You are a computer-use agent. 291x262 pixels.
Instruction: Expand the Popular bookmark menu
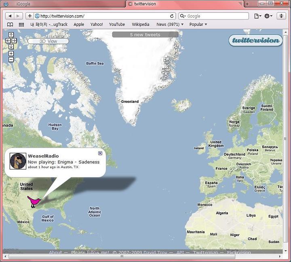point(198,25)
